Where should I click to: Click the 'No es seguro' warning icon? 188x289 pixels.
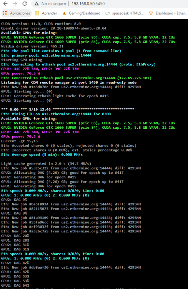coord(37,4)
